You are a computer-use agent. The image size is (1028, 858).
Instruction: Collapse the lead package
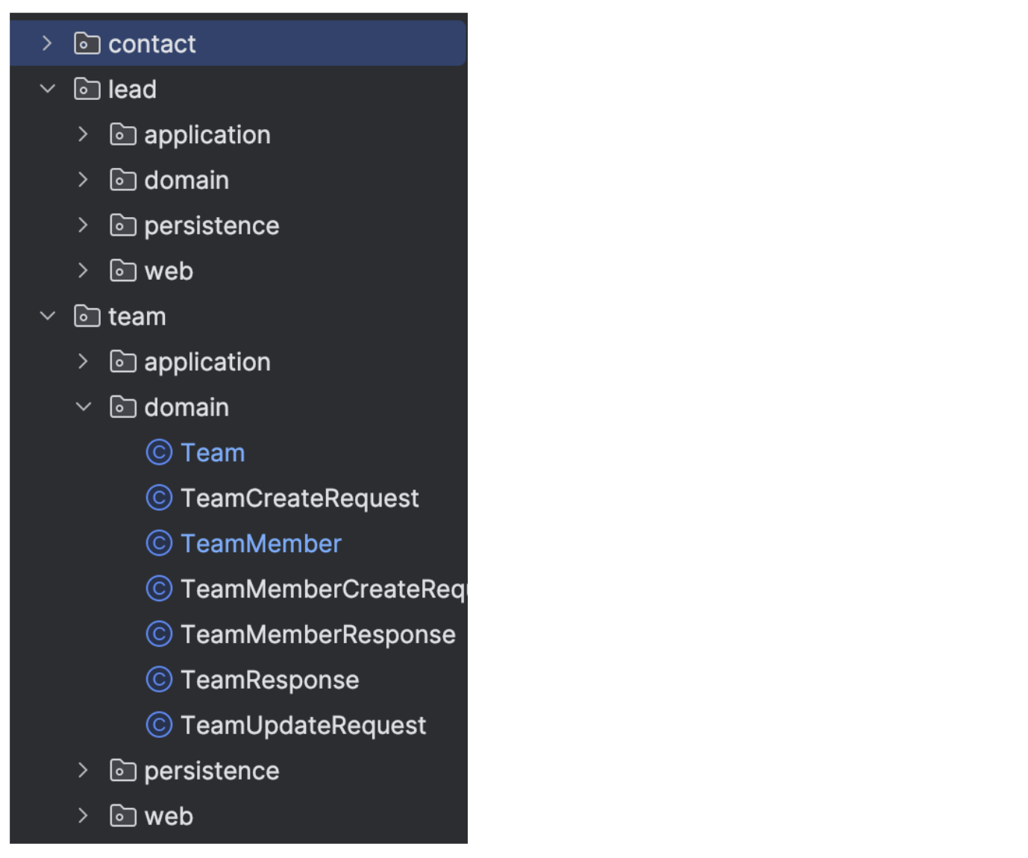tap(48, 90)
